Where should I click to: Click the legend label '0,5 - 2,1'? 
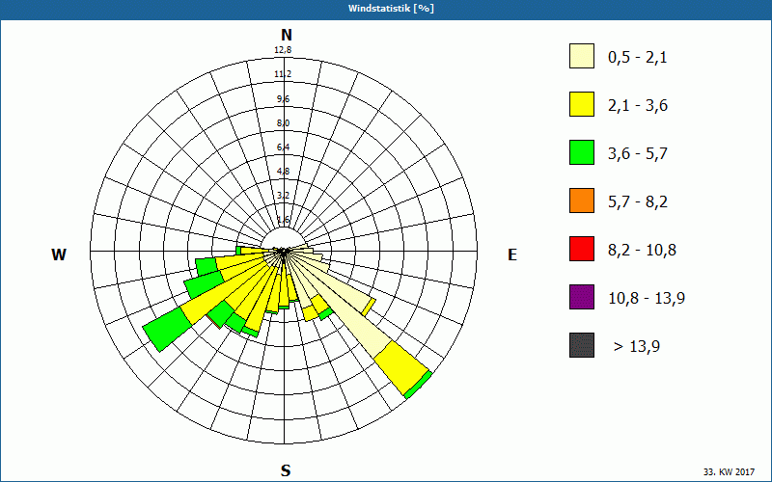[x=638, y=58]
